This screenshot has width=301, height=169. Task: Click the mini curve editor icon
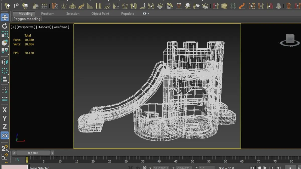(x=18, y=159)
